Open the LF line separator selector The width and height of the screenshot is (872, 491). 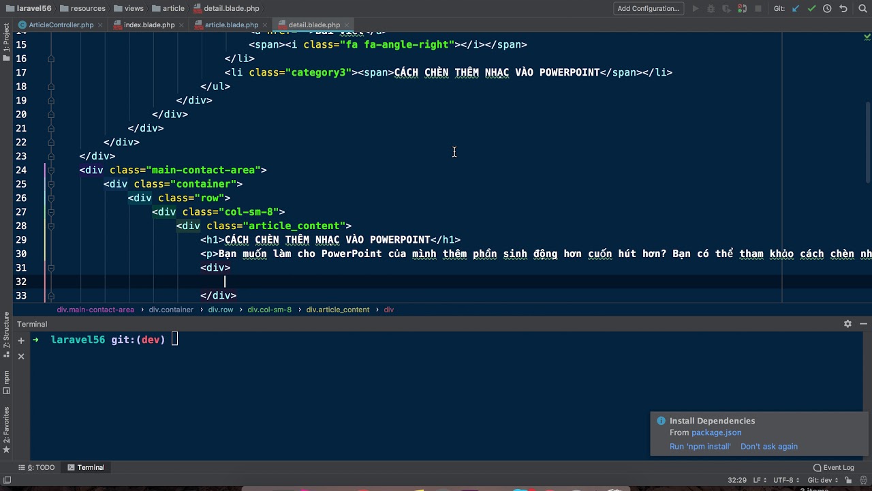pos(760,480)
